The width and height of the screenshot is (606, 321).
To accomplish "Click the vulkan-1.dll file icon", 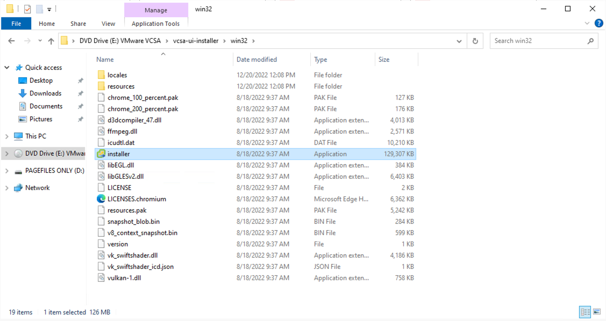I will pyautogui.click(x=101, y=278).
